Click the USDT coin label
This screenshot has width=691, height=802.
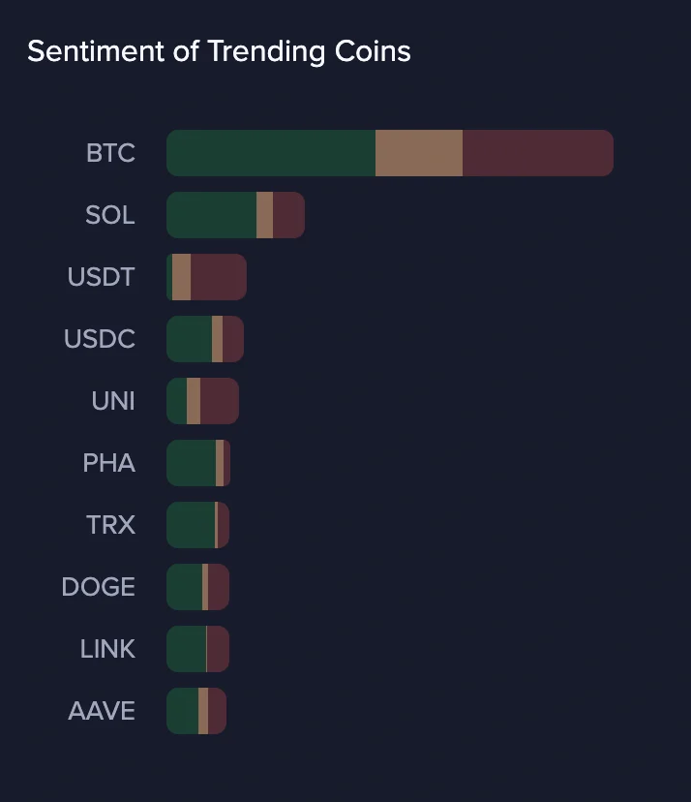pyautogui.click(x=101, y=277)
